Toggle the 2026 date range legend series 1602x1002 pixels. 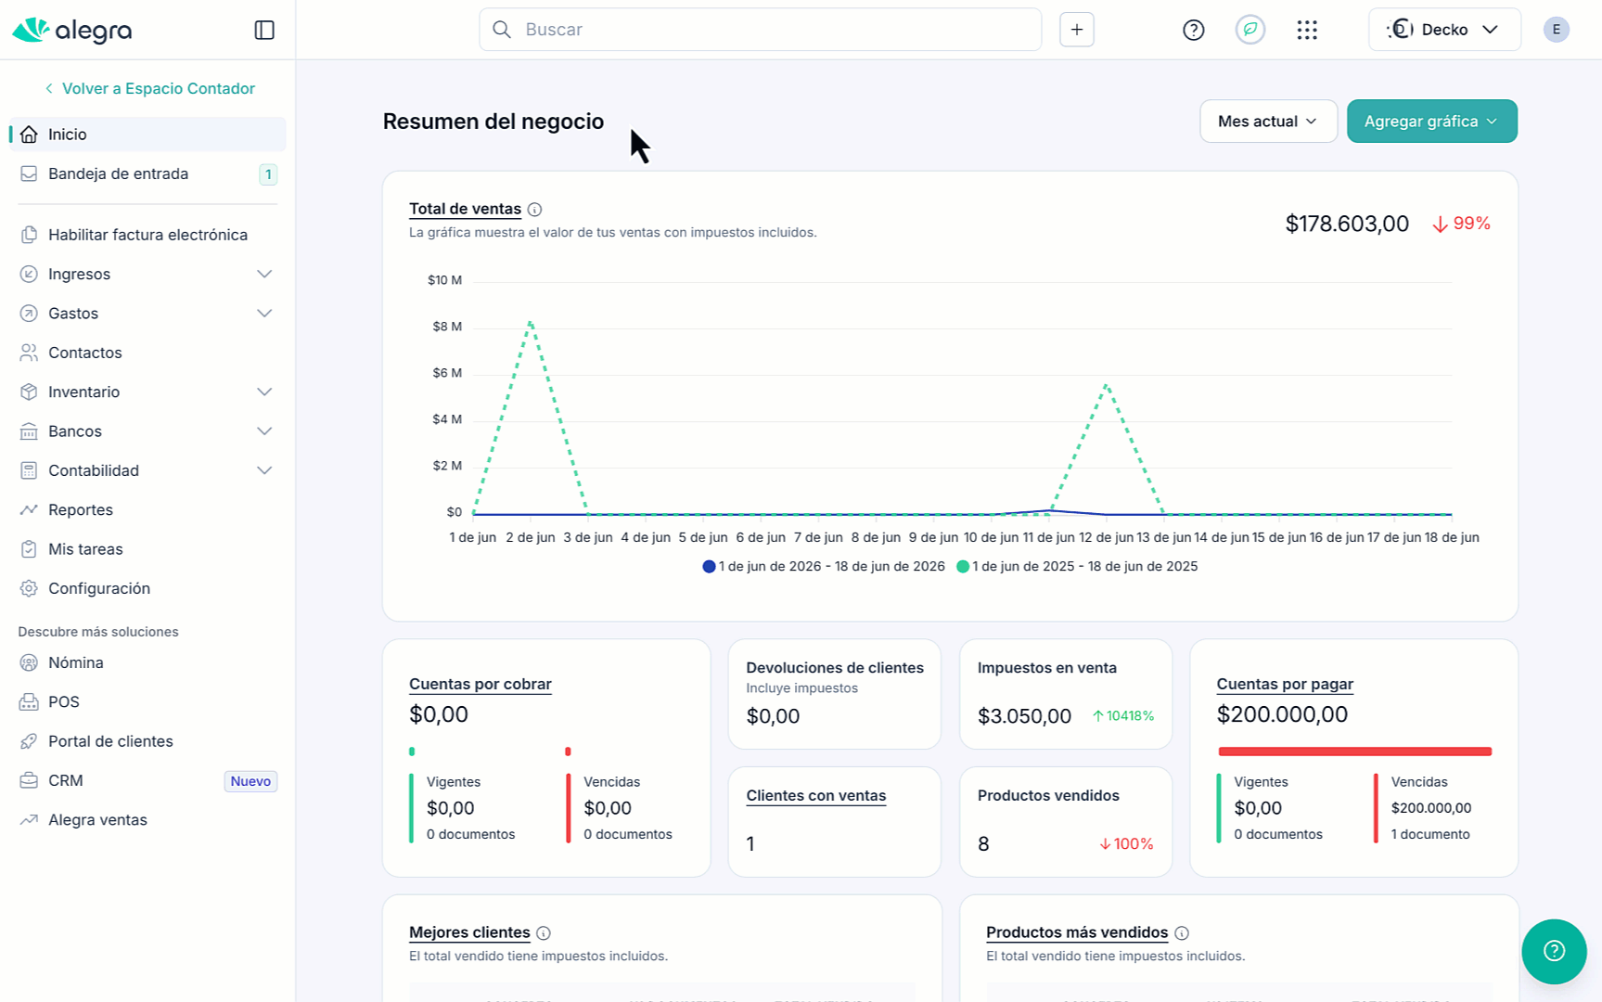coord(824,566)
